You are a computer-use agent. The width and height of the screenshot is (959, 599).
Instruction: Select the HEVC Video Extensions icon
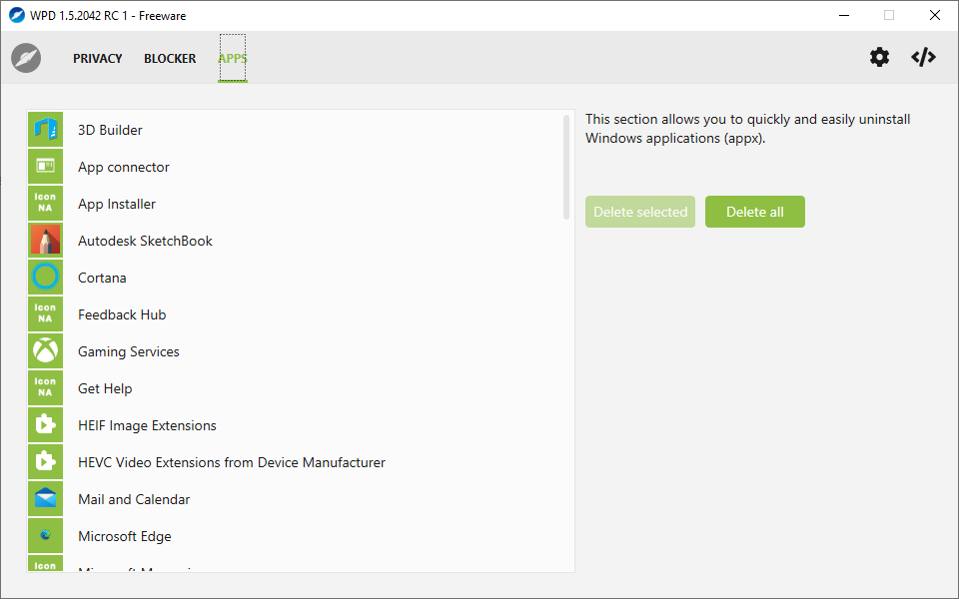45,462
